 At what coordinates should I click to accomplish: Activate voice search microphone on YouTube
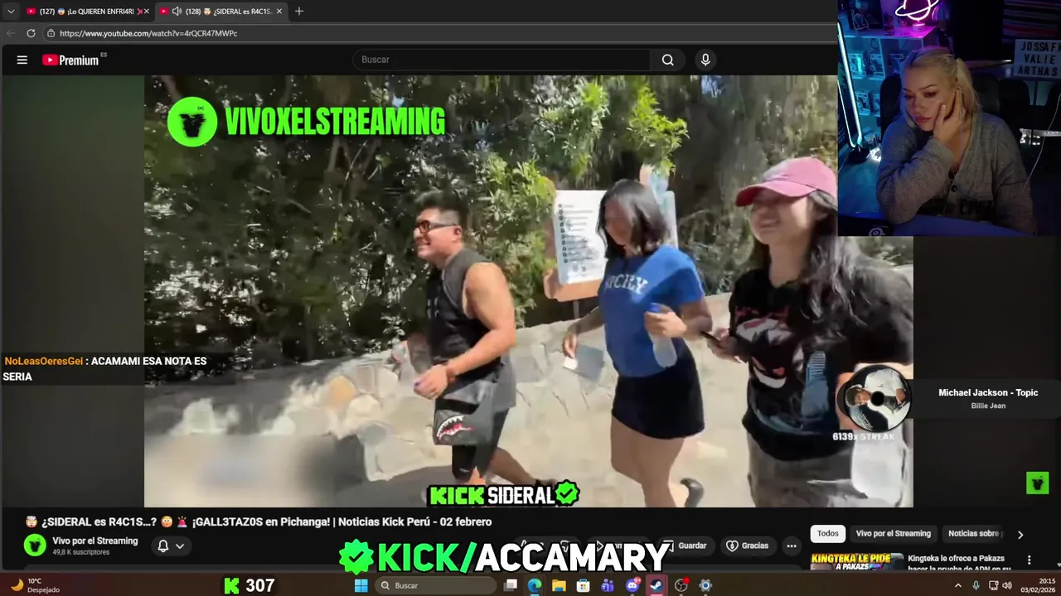pos(705,60)
